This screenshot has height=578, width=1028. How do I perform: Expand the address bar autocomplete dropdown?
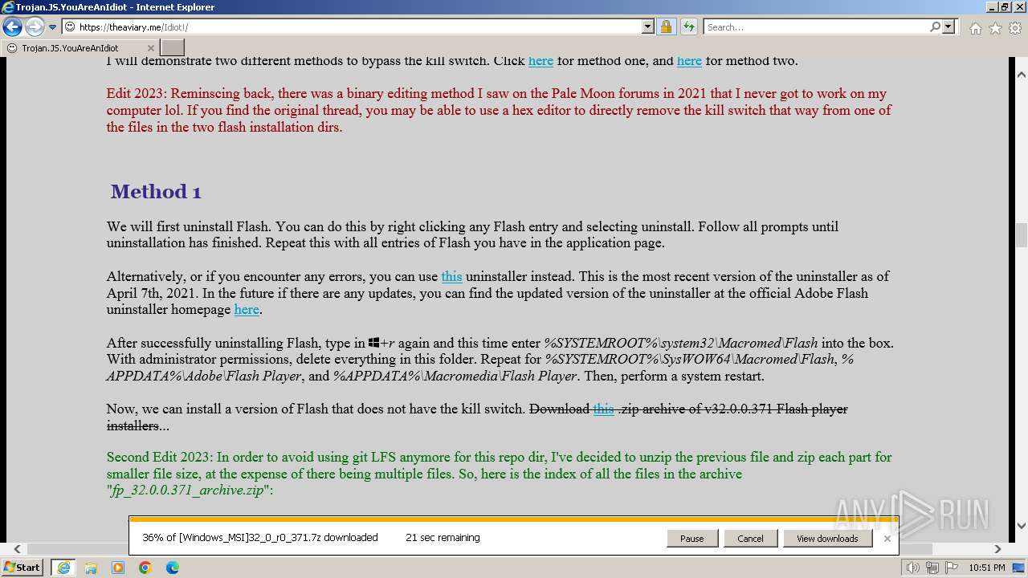click(x=648, y=26)
